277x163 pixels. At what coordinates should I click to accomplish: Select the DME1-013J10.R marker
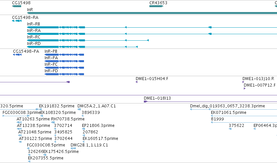tap(243, 82)
